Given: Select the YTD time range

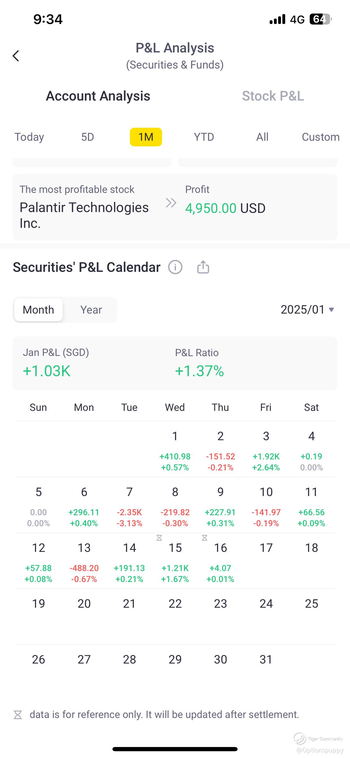Looking at the screenshot, I should pyautogui.click(x=204, y=137).
